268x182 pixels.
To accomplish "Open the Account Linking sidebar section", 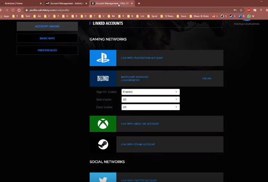I will [47, 26].
